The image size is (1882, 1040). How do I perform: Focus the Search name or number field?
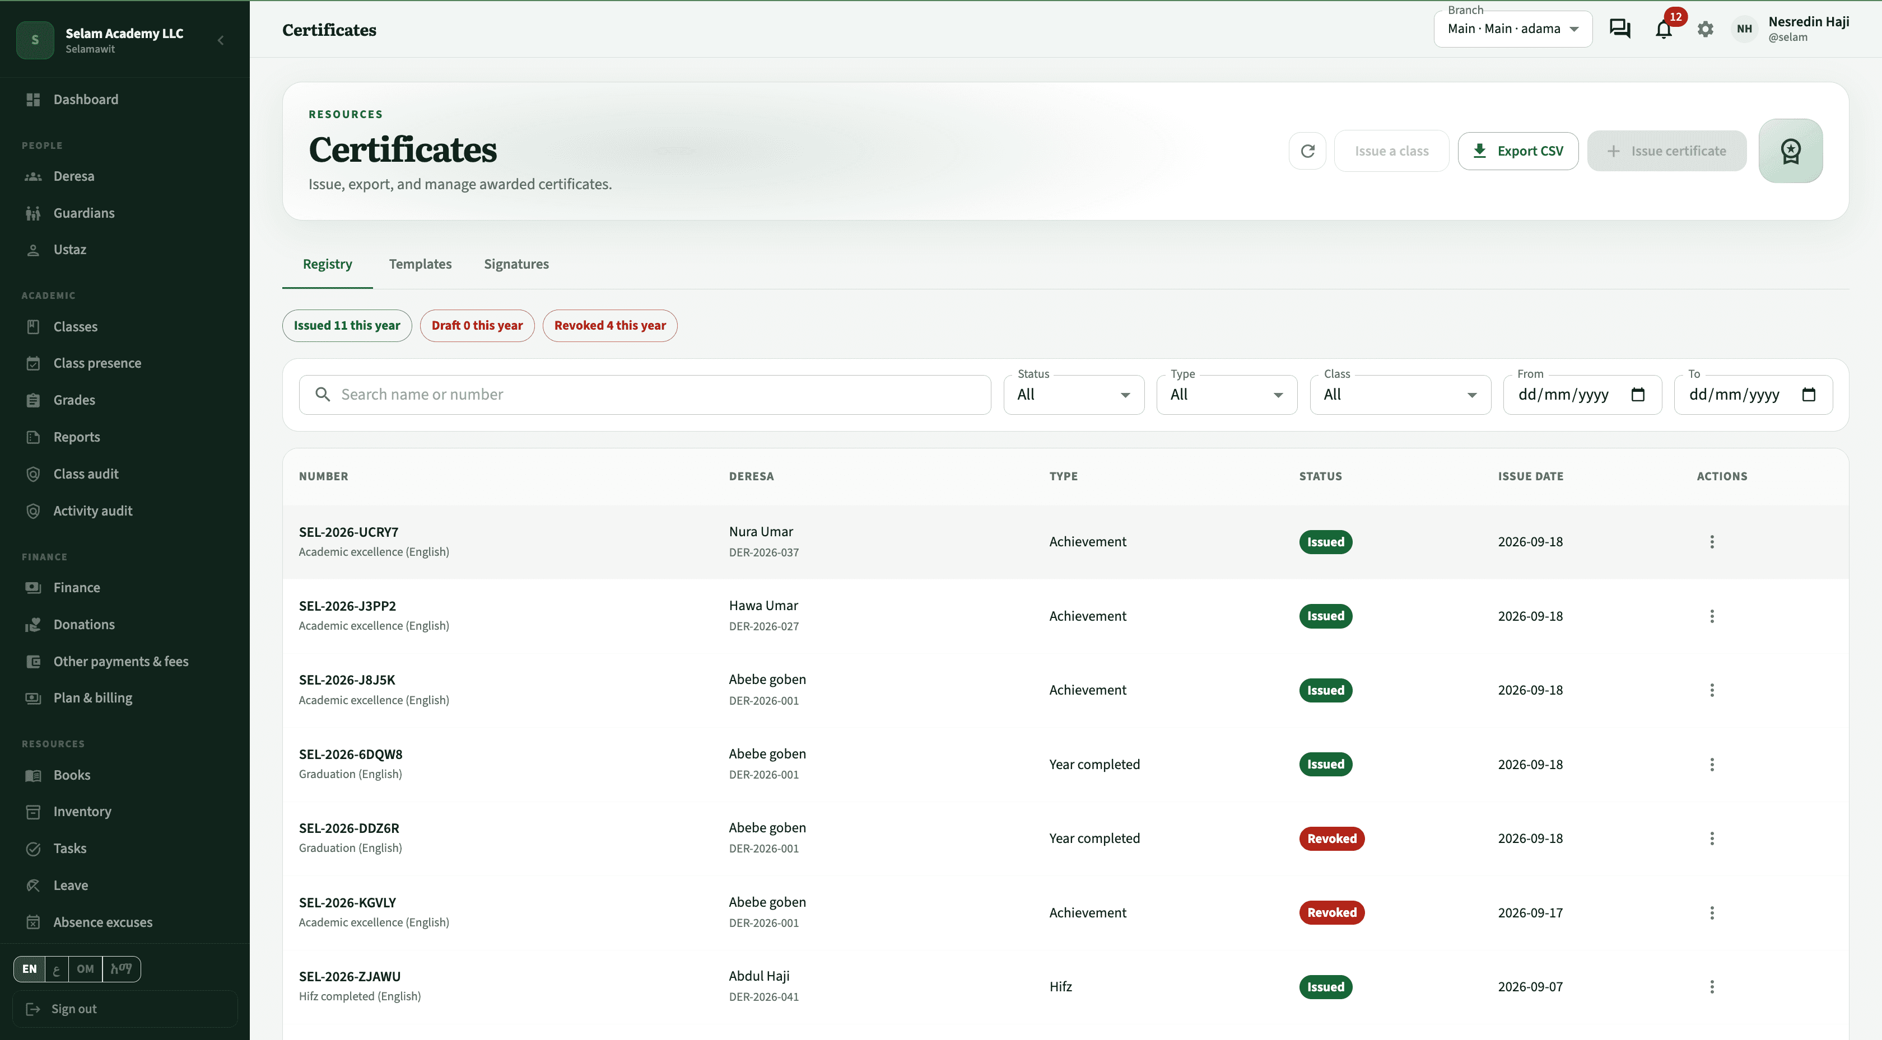pyautogui.click(x=644, y=395)
